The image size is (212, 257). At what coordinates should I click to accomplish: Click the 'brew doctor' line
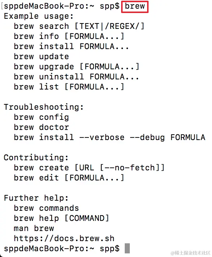41,127
